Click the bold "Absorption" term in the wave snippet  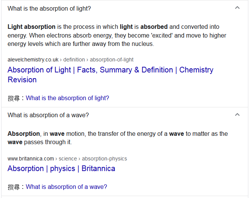click(24, 134)
